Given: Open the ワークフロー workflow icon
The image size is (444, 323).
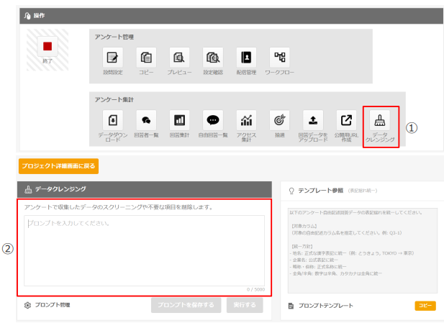Looking at the screenshot, I should [280, 58].
